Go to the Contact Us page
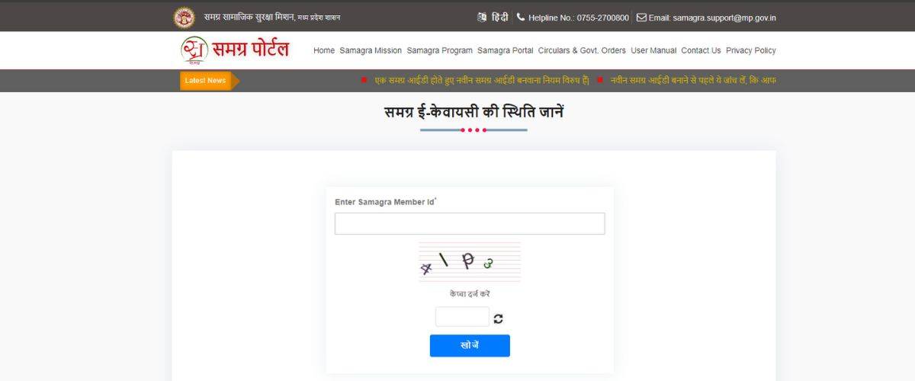The width and height of the screenshot is (915, 381). pyautogui.click(x=701, y=50)
